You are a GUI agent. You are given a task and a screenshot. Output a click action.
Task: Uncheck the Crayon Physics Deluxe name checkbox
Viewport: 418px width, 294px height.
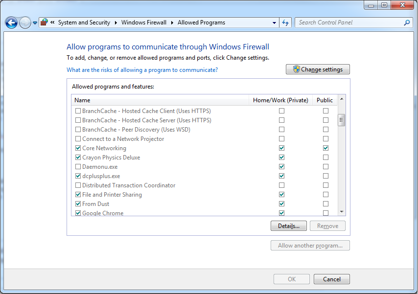pos(78,157)
